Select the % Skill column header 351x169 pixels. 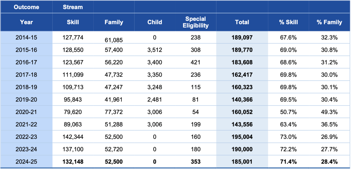(288, 22)
